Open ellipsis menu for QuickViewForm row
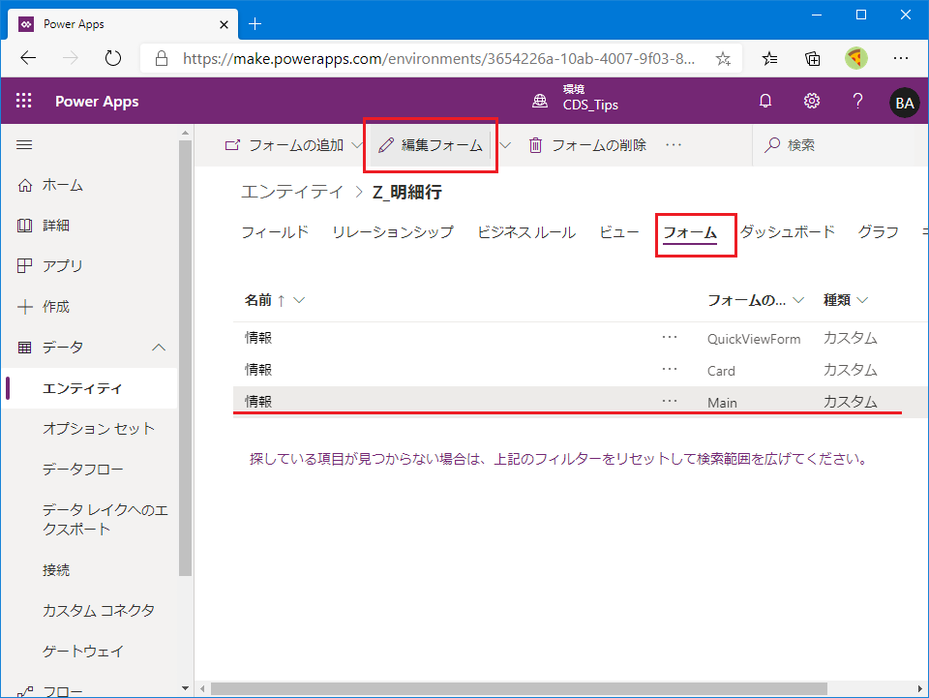 coord(670,337)
